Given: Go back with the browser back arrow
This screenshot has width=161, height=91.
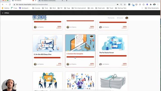Looking at the screenshot, I should pyautogui.click(x=3, y=5).
